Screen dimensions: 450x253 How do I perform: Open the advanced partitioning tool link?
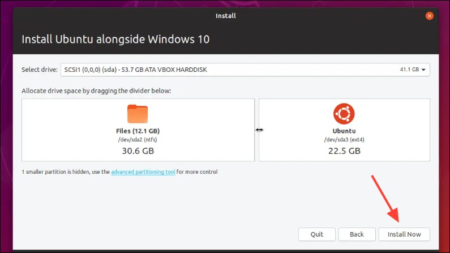[143, 172]
